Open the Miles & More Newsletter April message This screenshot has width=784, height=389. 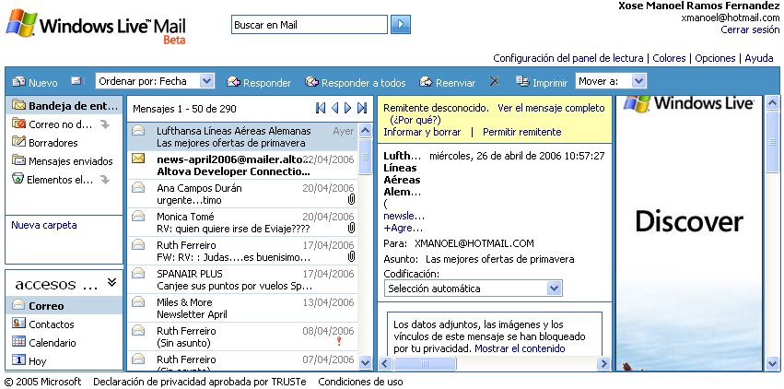(x=243, y=308)
